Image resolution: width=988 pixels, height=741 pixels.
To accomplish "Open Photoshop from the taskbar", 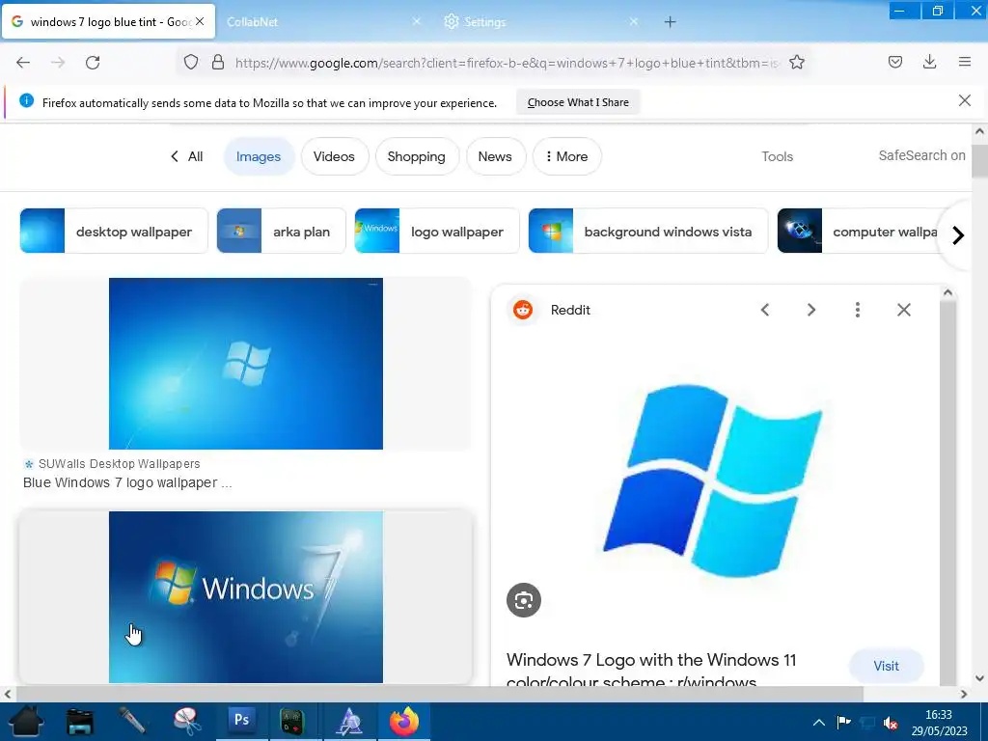I will point(242,720).
